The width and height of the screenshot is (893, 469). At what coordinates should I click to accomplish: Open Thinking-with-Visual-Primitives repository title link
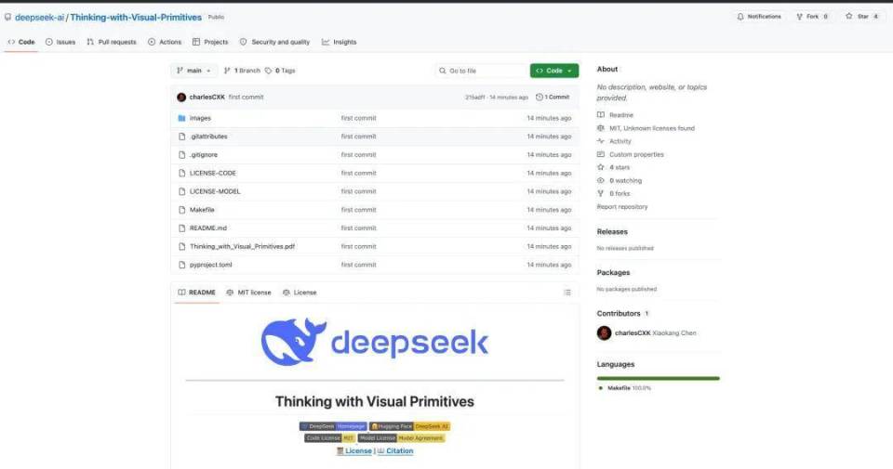(x=136, y=17)
